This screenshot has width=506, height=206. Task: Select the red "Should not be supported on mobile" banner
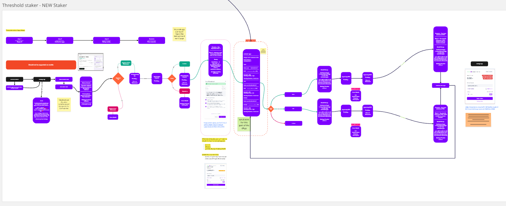(x=41, y=65)
